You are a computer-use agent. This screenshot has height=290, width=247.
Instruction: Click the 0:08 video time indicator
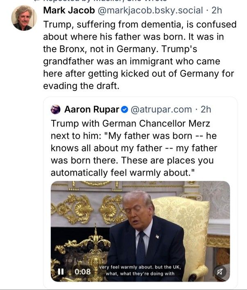(82, 272)
